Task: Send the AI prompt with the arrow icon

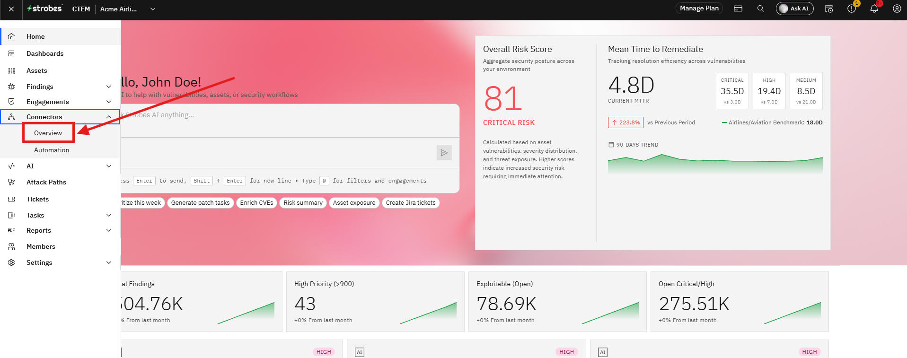Action: (444, 153)
